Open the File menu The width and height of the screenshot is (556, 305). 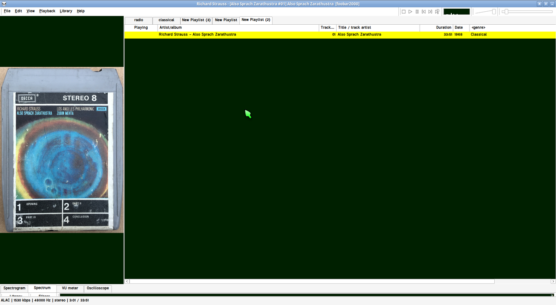(7, 11)
